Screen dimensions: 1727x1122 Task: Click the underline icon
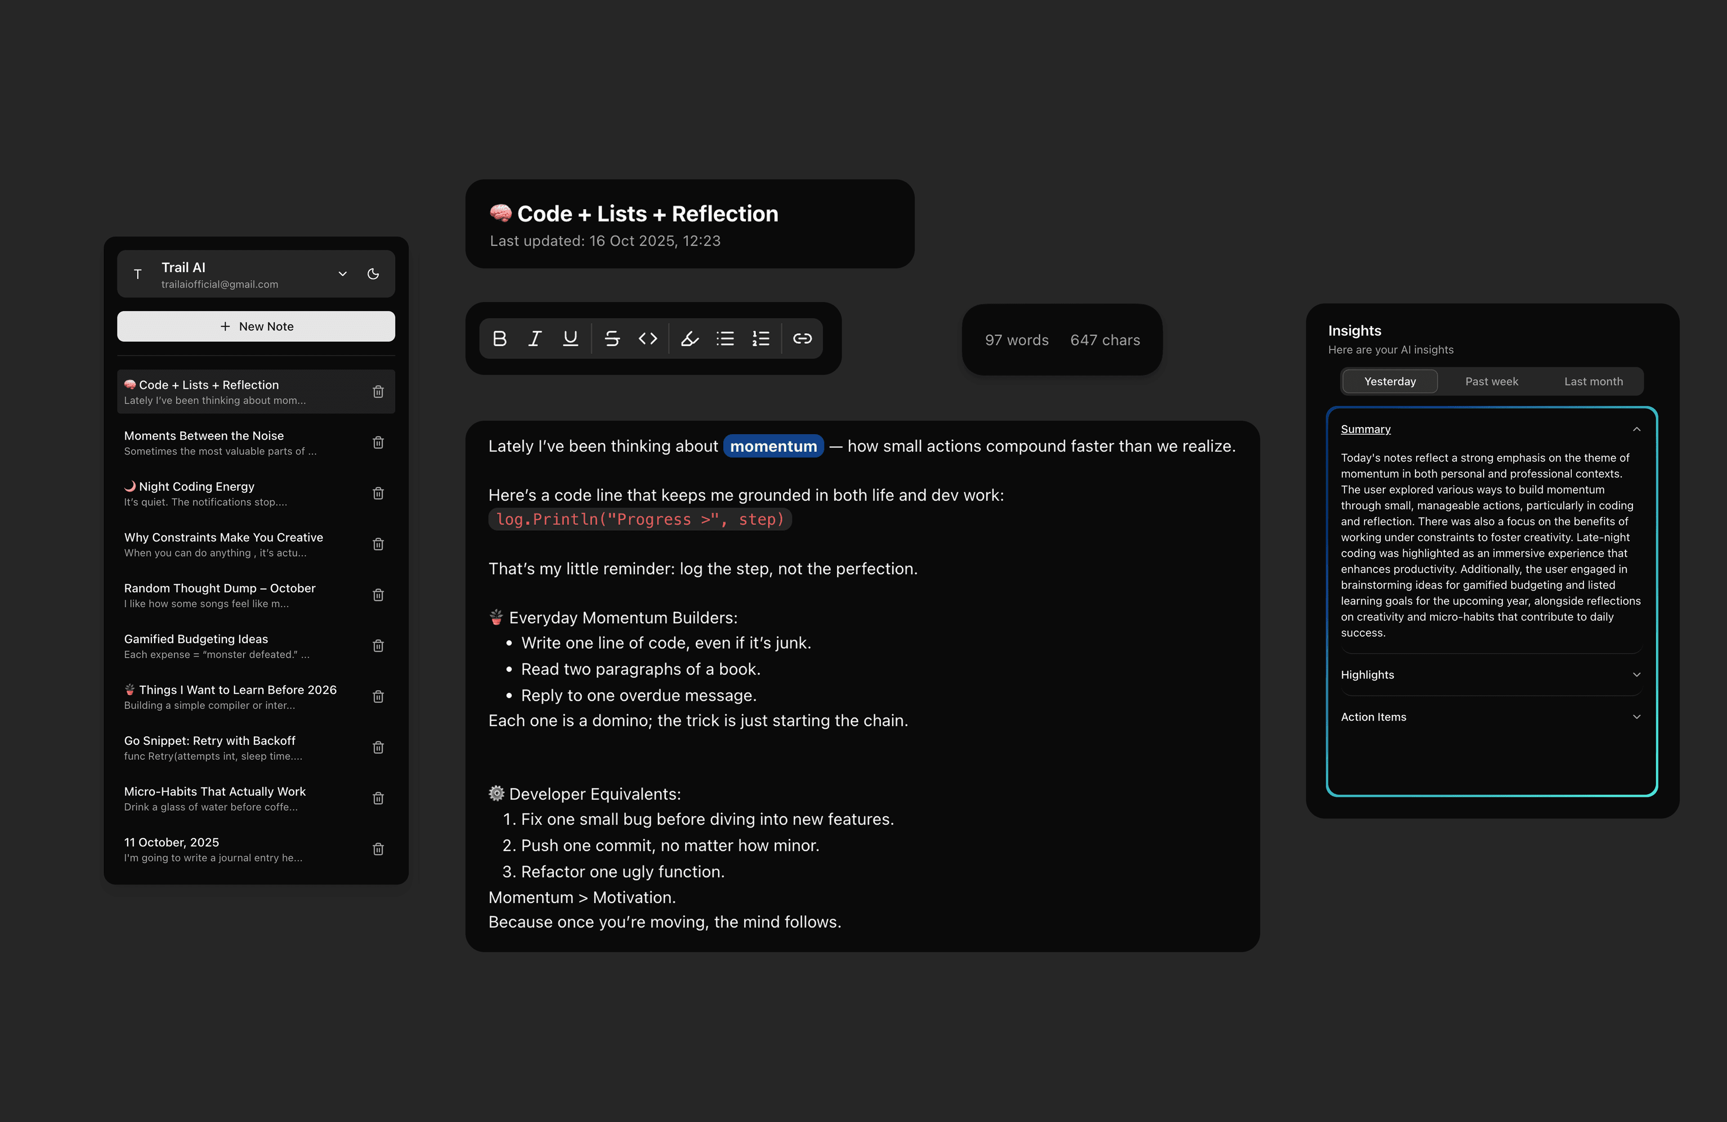click(x=570, y=338)
